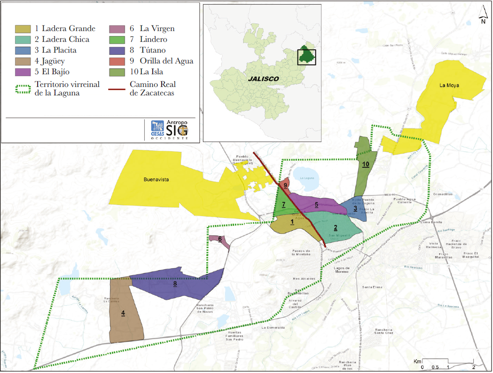The width and height of the screenshot is (493, 373).
Task: Click the red Camino Real line legend symbol
Action: [117, 88]
